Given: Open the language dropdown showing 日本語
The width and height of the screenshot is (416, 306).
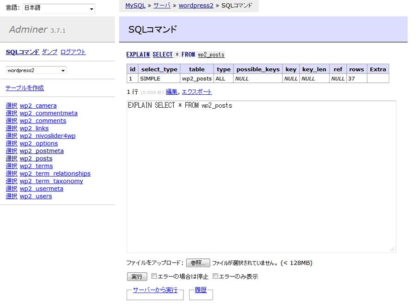Looking at the screenshot, I should tap(59, 9).
